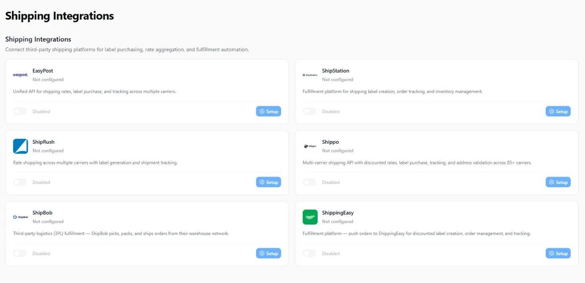Image resolution: width=585 pixels, height=283 pixels.
Task: Click the large Shipping Integrations page heading
Action: [x=59, y=16]
